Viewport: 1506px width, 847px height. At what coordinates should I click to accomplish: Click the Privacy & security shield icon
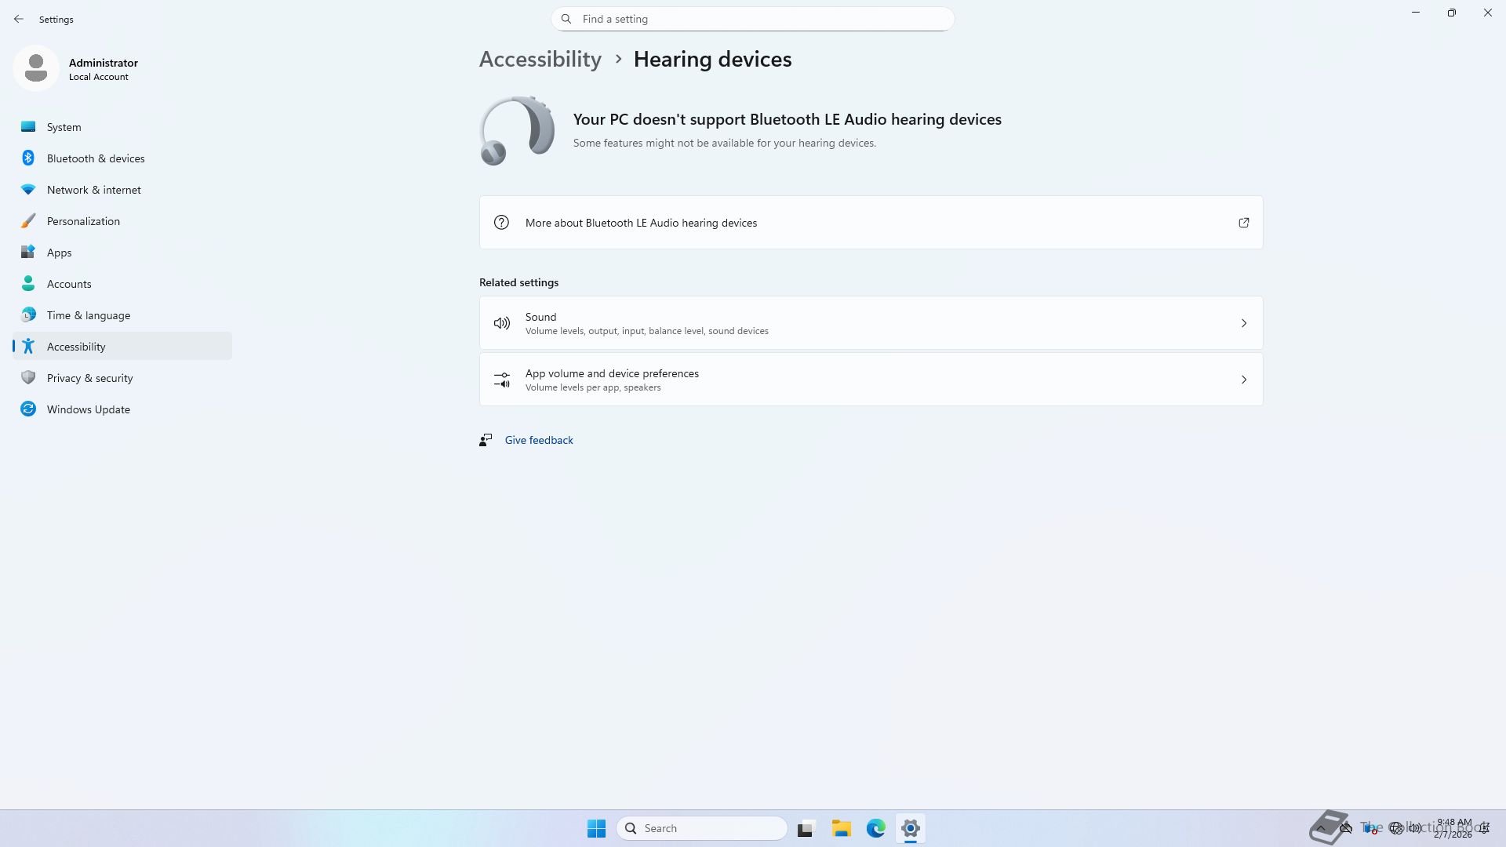point(28,378)
